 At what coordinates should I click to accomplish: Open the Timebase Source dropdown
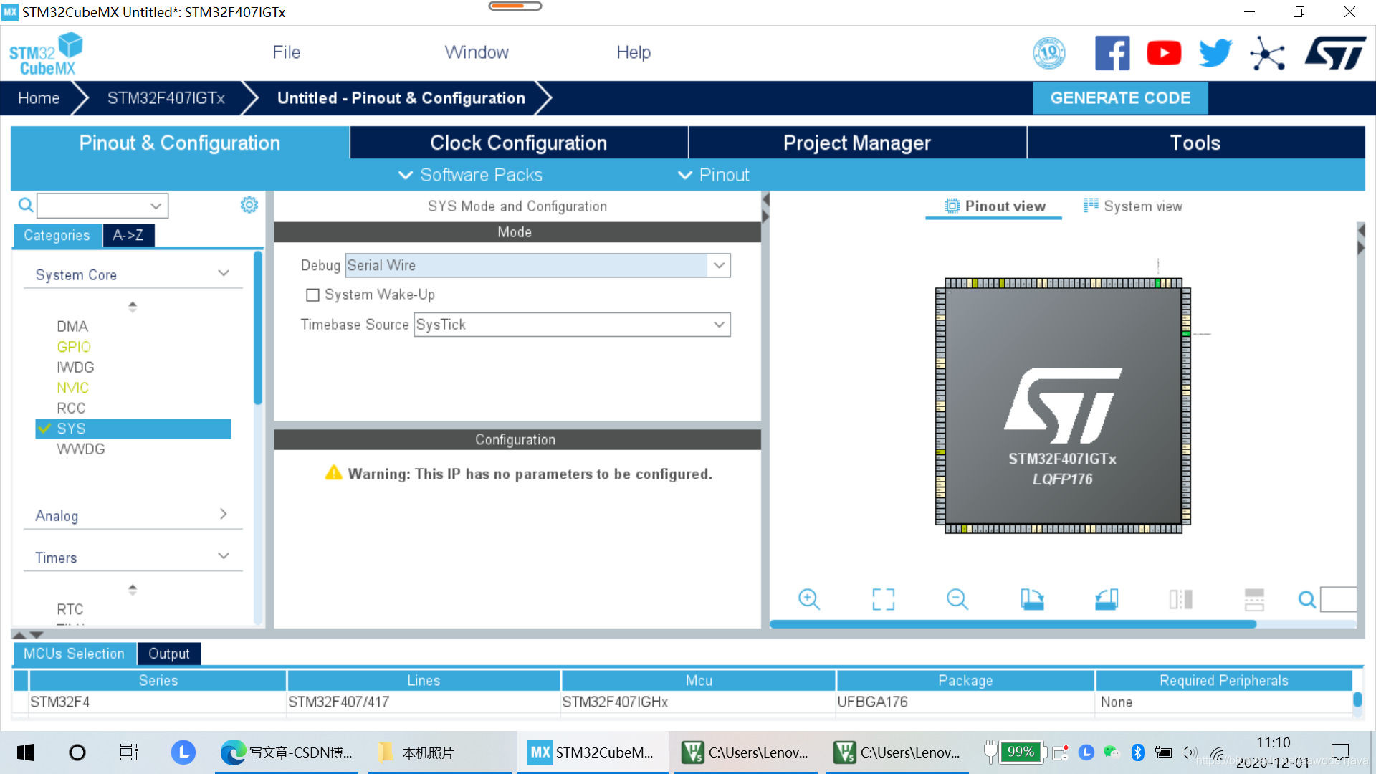point(719,325)
